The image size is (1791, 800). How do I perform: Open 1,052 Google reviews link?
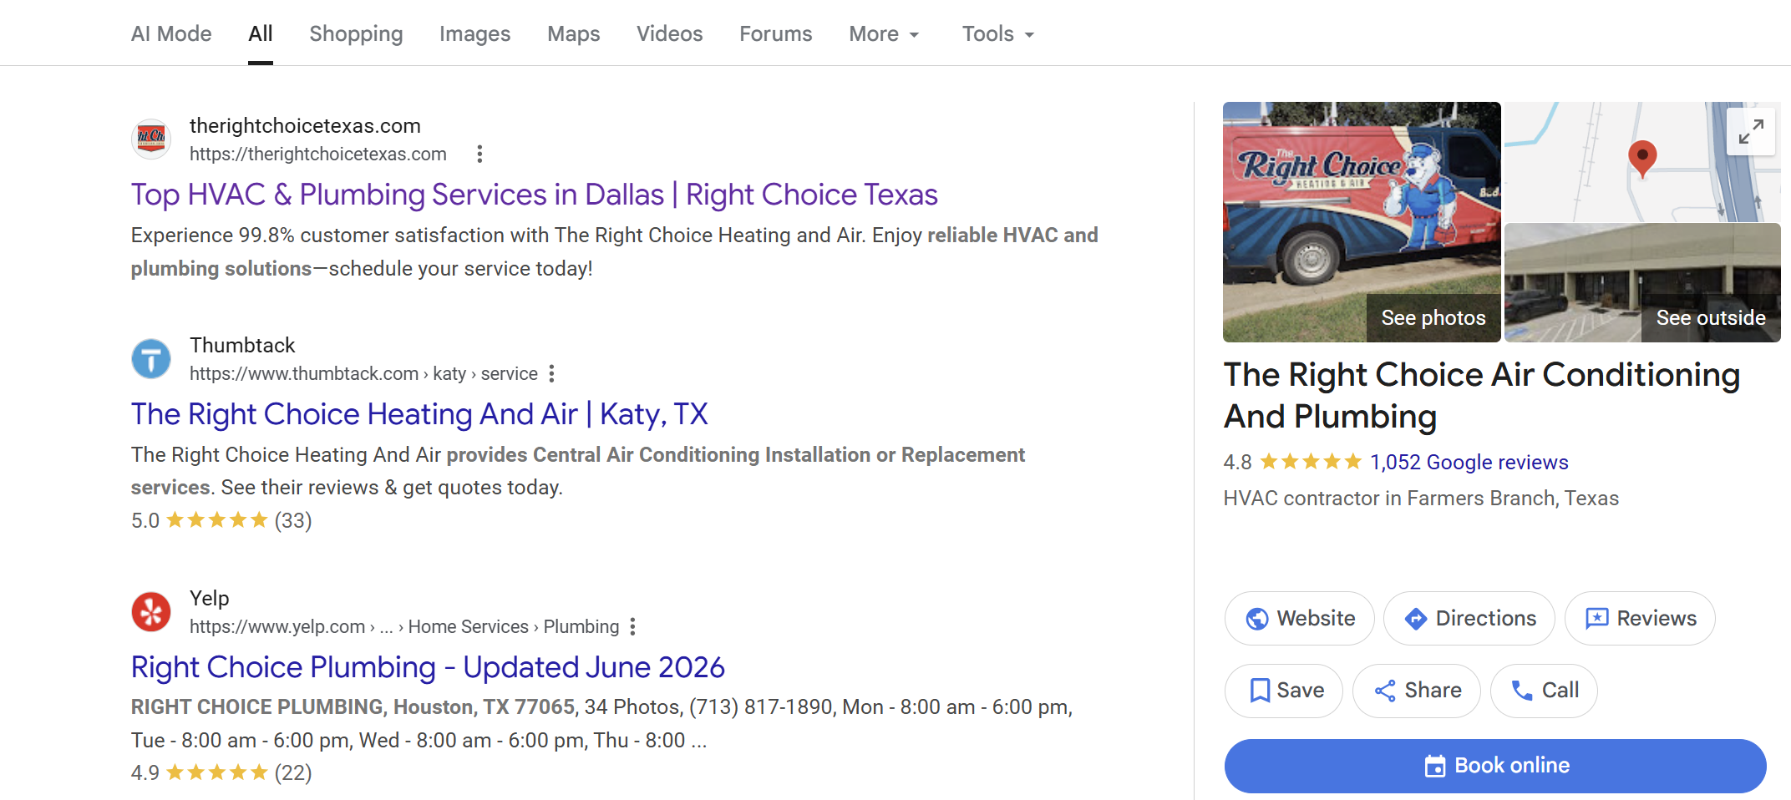[x=1469, y=462]
